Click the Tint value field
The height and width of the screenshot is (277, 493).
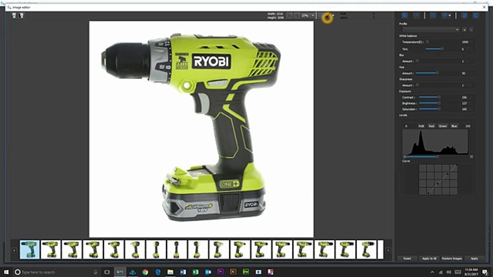[467, 49]
